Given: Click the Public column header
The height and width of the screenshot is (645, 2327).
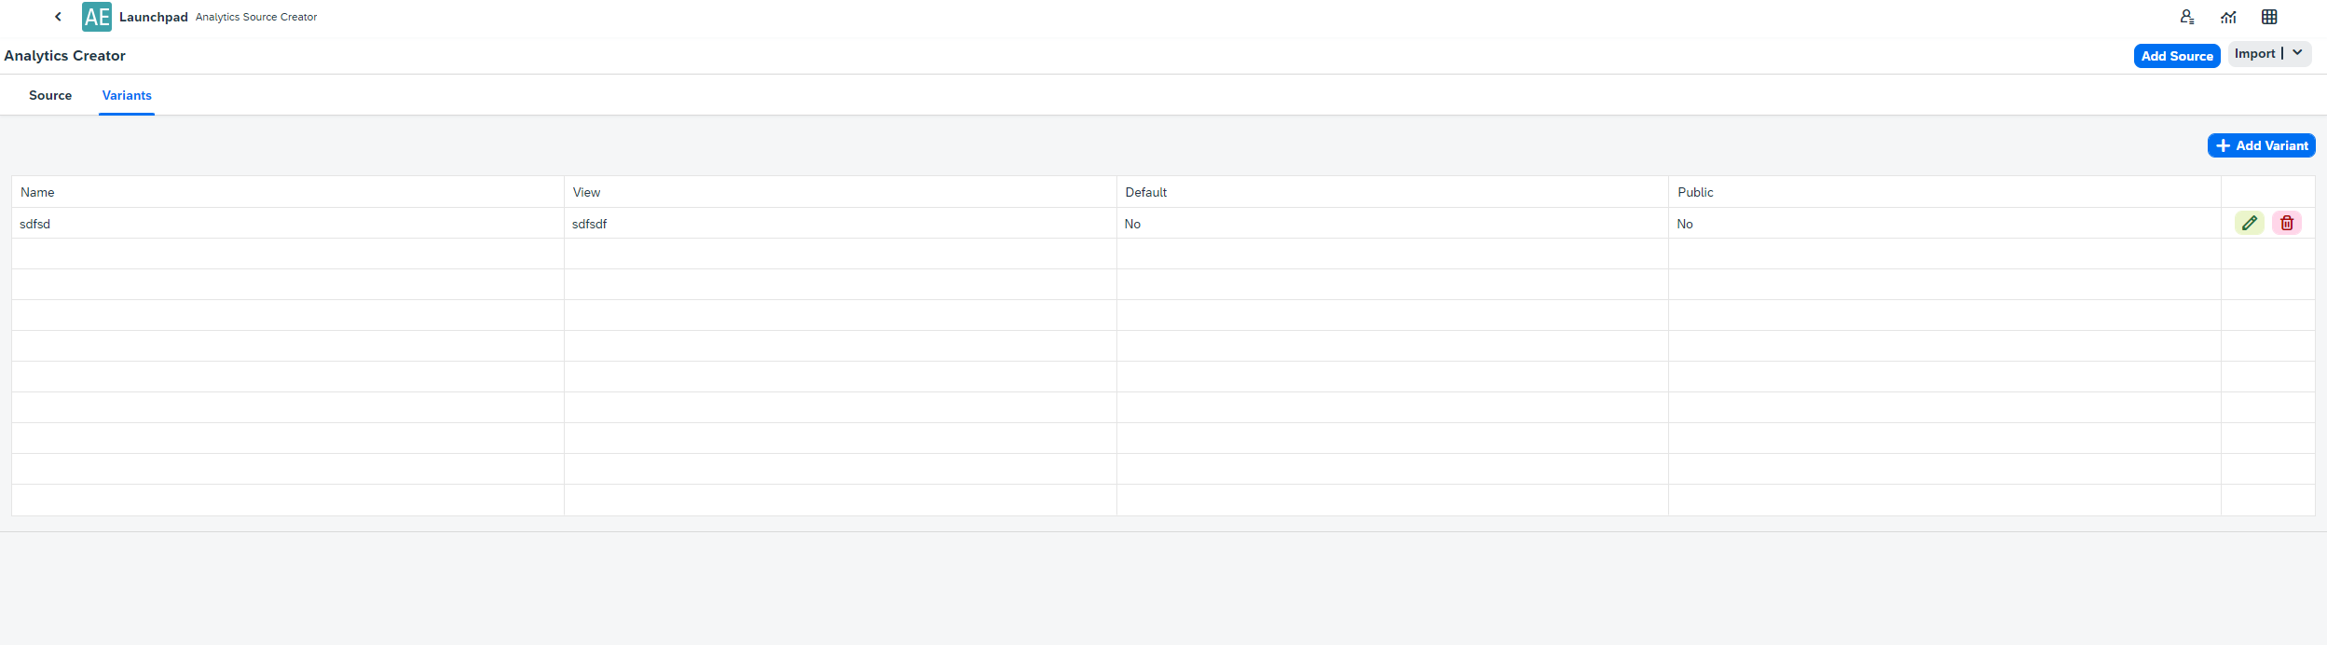Looking at the screenshot, I should pos(1695,192).
